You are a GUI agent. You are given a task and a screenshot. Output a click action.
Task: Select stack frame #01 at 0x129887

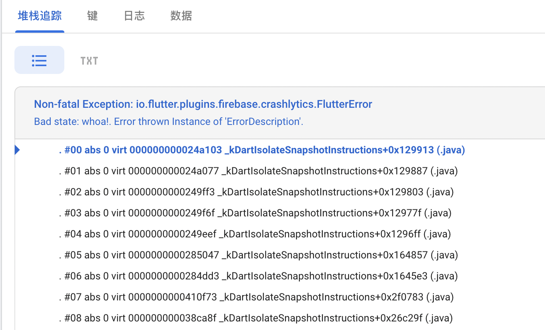258,171
